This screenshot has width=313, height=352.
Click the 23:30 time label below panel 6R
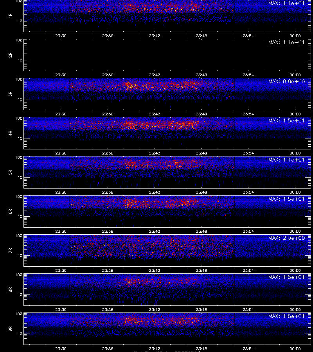click(x=61, y=231)
